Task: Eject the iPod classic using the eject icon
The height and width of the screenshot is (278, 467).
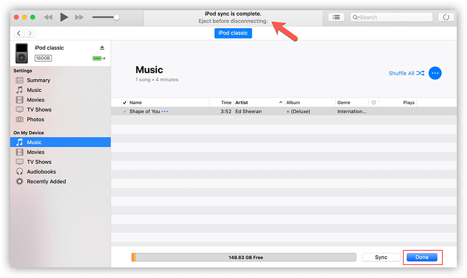Action: point(102,48)
